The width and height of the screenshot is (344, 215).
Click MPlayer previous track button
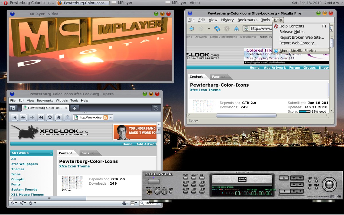click(294, 178)
